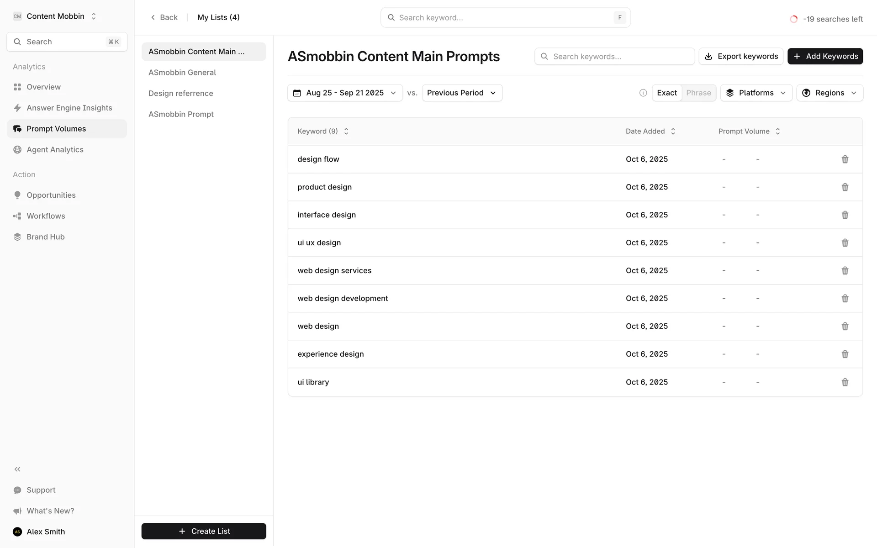Open the Aug 25 - Sep 21 date range dropdown
The image size is (877, 548).
tap(345, 93)
